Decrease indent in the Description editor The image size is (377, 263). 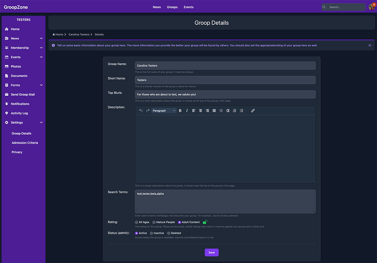221,111
